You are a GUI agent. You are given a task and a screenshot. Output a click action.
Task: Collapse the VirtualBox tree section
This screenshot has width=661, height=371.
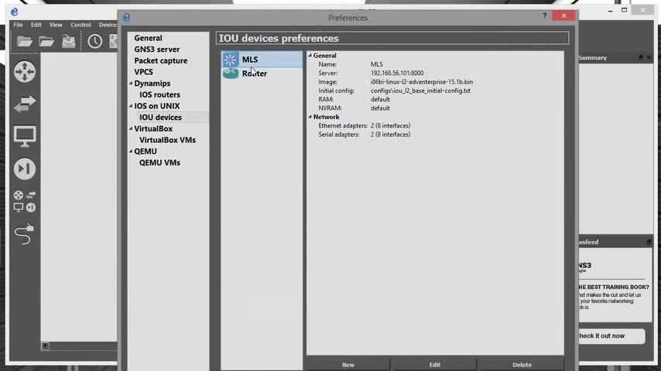(x=131, y=128)
